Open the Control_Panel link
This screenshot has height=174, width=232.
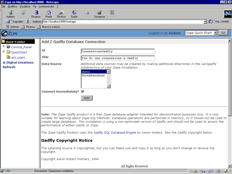(x=21, y=47)
